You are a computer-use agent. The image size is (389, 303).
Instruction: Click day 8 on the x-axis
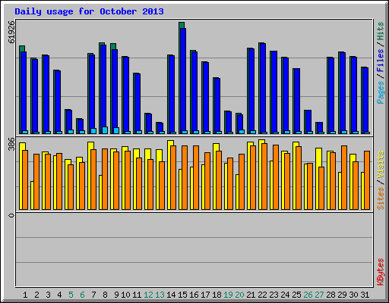pyautogui.click(x=105, y=295)
